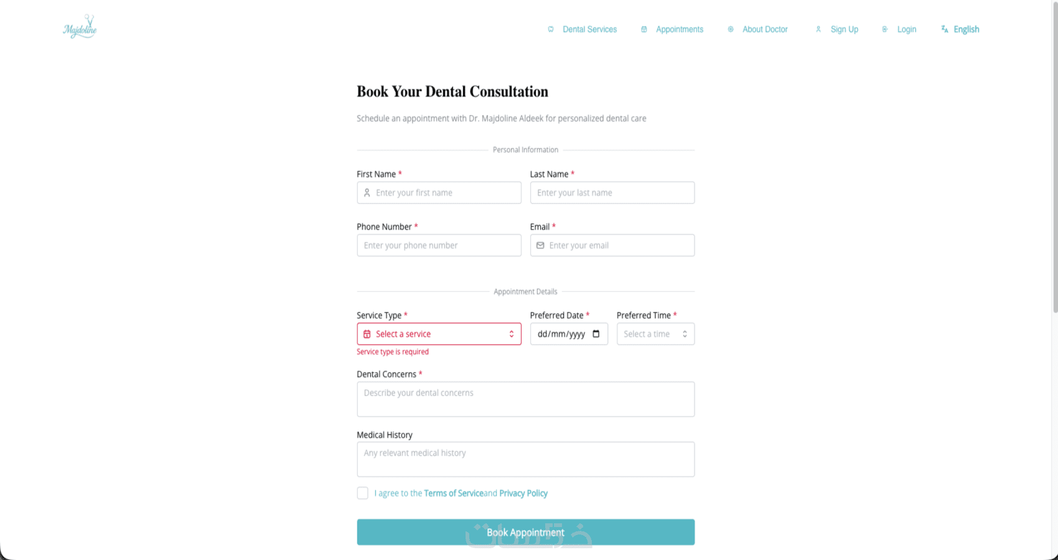Click the Majdoline logo
1058x560 pixels.
click(80, 28)
